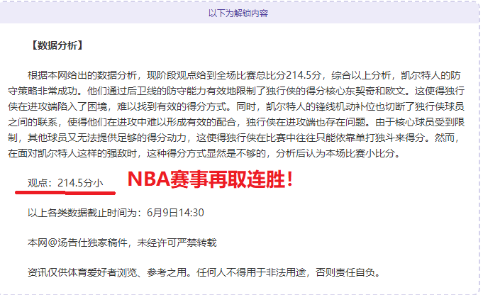Screen dimensions: 483x295
Task: Click the red NBA赛事再取连胜！ banner text
Action: [x=211, y=179]
